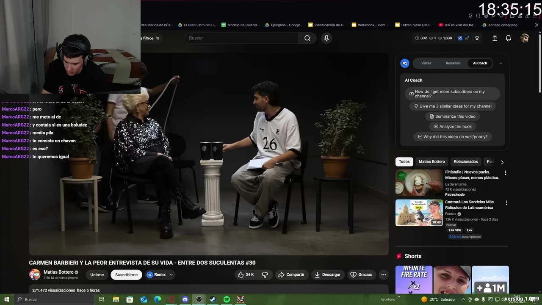Viewport: 542px width, 305px height.
Task: Click the Matias Bottero channel avatar
Action: 35,274
